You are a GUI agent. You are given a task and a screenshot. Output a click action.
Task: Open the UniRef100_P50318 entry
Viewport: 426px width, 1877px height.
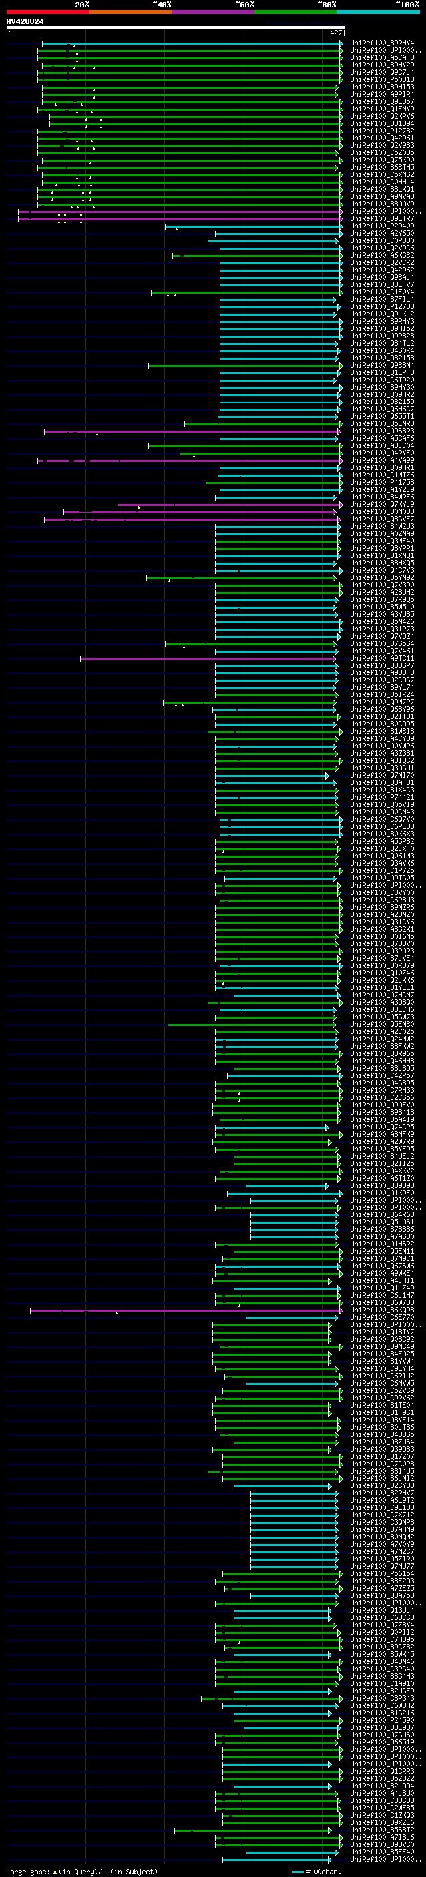[382, 79]
